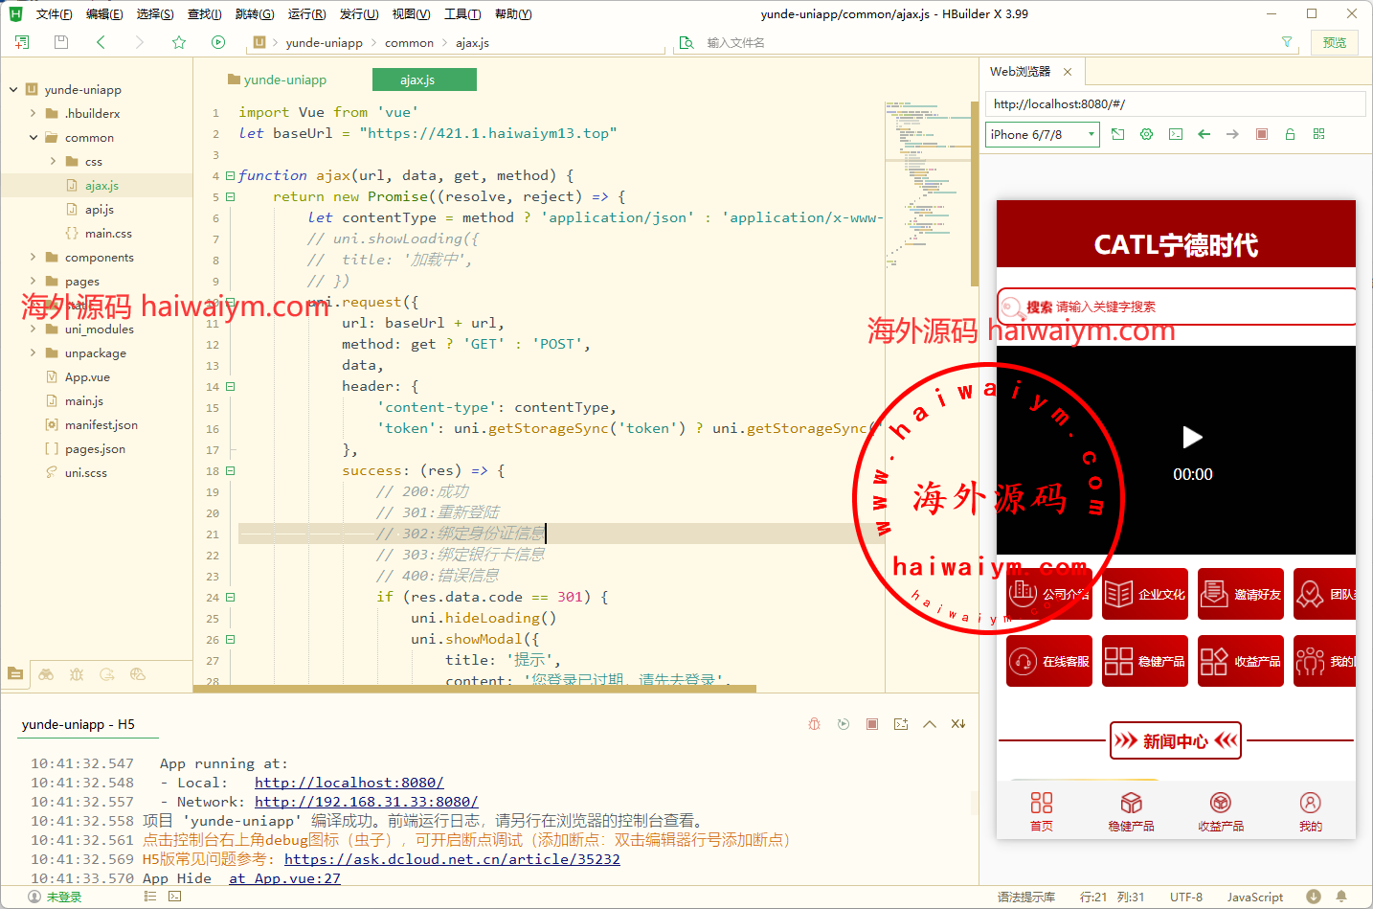This screenshot has height=909, width=1373.
Task: Click new file icon in top toolbar
Action: pyautogui.click(x=22, y=42)
